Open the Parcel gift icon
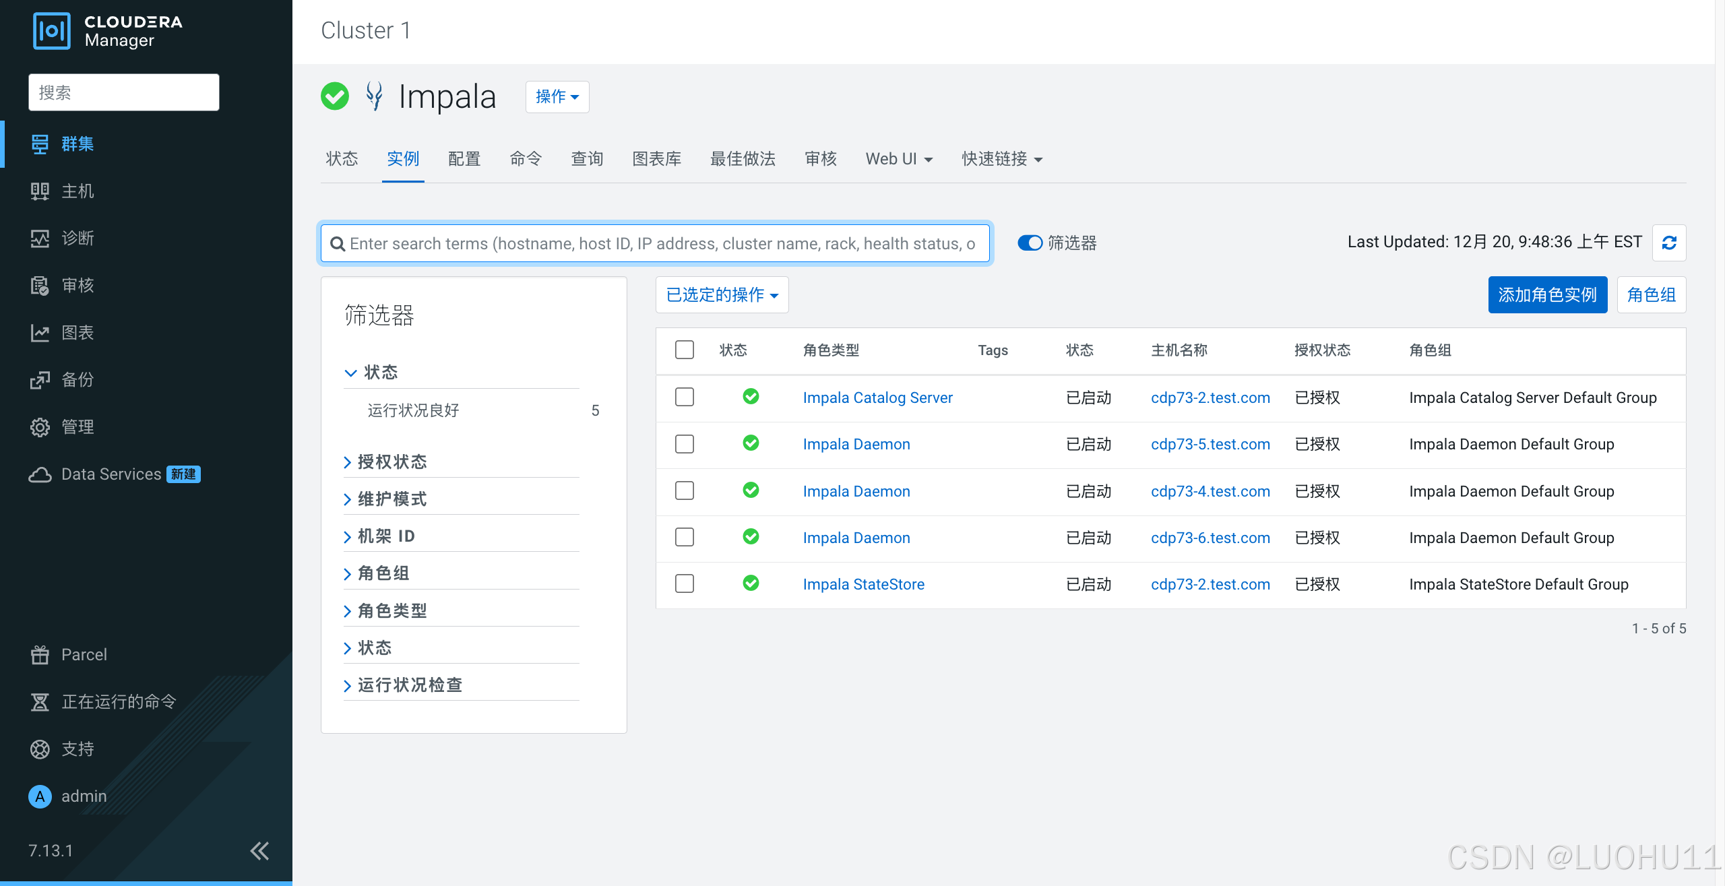1725x886 pixels. [40, 654]
